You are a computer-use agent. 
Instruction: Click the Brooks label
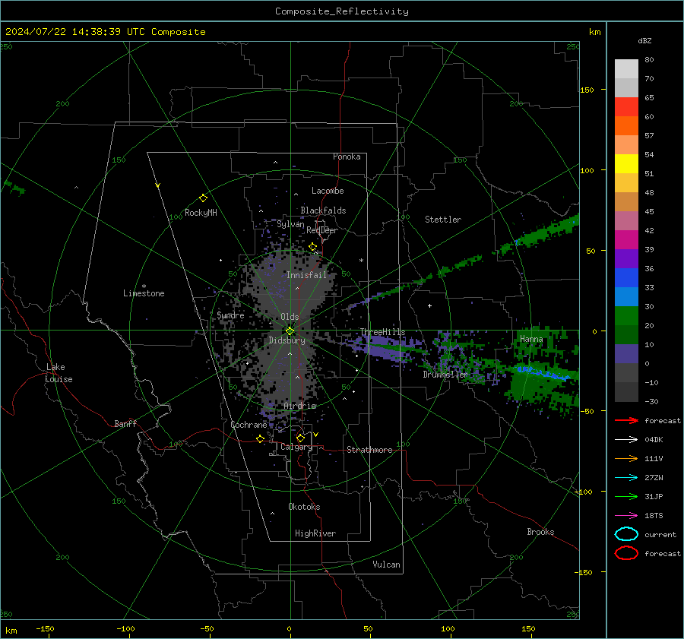pos(540,532)
